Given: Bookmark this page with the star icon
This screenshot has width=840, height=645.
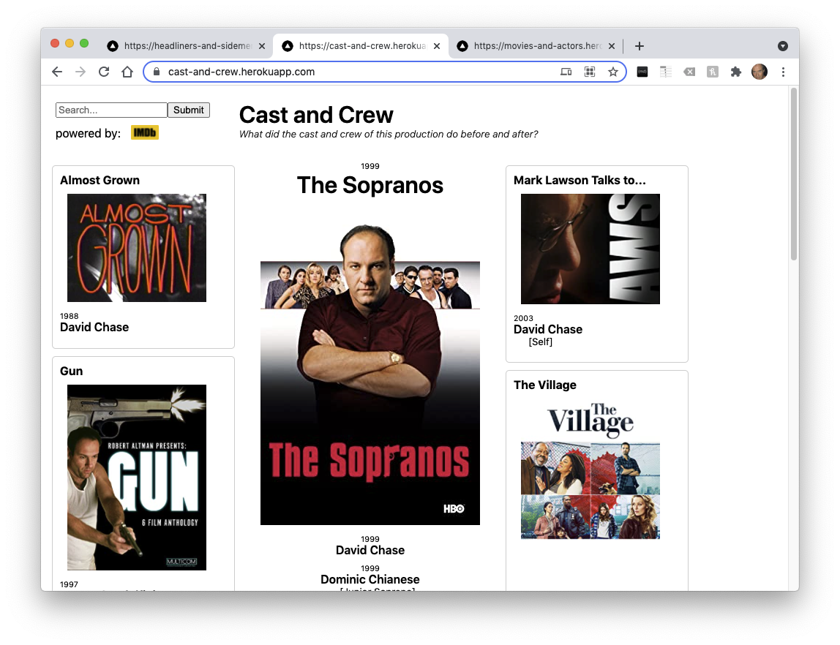Looking at the screenshot, I should 613,72.
